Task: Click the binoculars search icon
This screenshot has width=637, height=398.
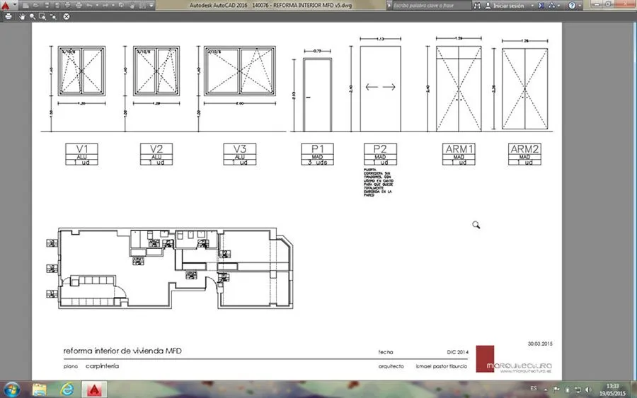Action: point(477,6)
